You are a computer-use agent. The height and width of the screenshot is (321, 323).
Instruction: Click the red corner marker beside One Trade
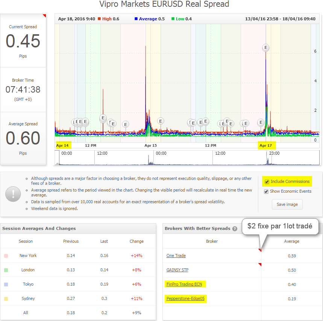coord(260,250)
